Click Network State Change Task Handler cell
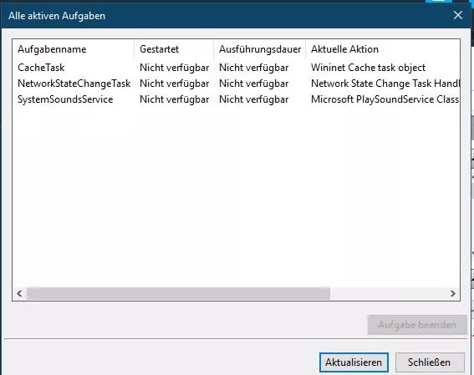Viewport: 474px width, 375px height. 385,84
